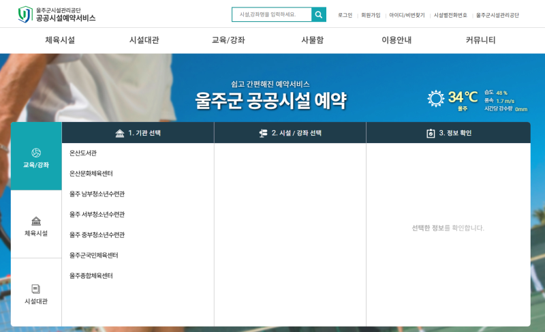Open the 체육시설 top menu
545x332 pixels.
coord(60,40)
